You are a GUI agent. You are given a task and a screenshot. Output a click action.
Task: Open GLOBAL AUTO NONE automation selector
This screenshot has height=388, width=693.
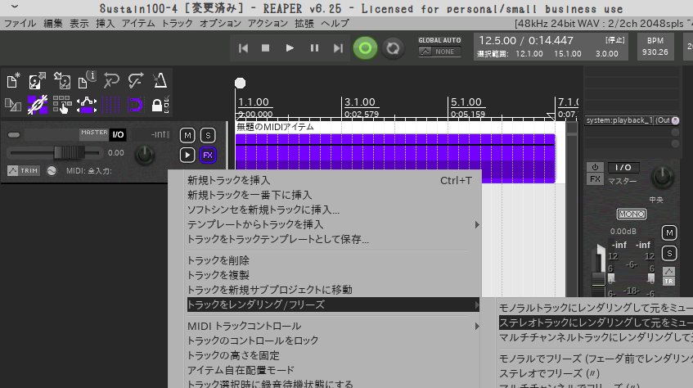[439, 52]
